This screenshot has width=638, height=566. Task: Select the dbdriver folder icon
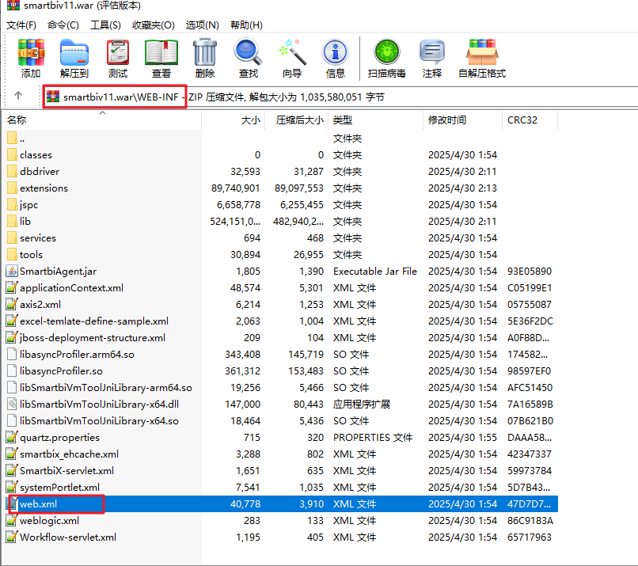tap(12, 171)
